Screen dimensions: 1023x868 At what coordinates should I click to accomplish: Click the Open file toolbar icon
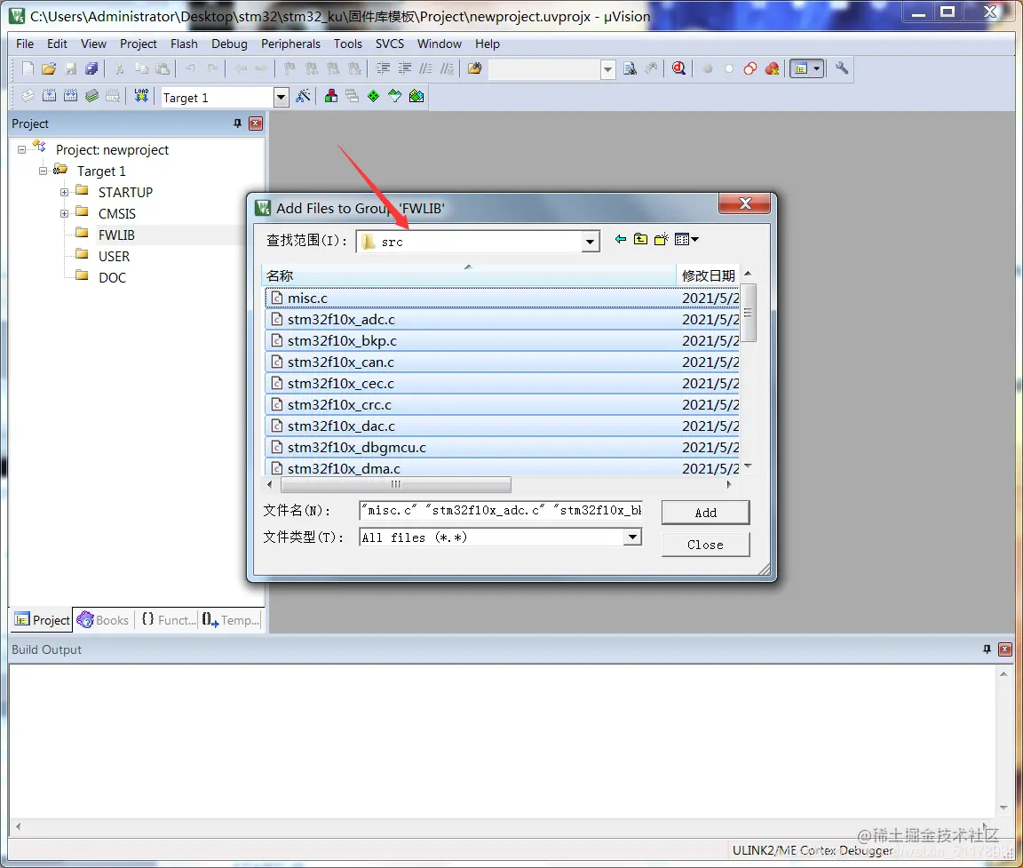(49, 68)
